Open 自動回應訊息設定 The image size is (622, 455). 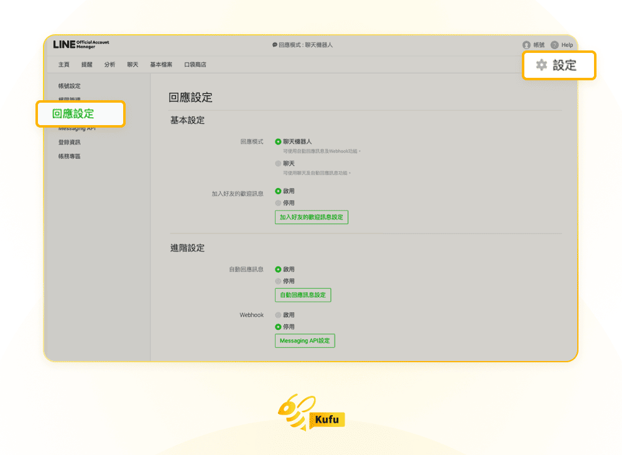tap(302, 294)
